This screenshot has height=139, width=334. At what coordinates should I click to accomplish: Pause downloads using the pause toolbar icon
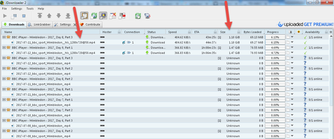coord(14,16)
